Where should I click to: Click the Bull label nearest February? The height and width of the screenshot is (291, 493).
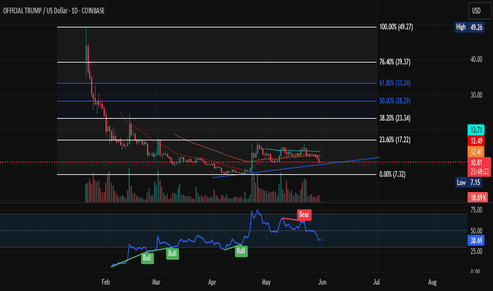click(x=147, y=258)
